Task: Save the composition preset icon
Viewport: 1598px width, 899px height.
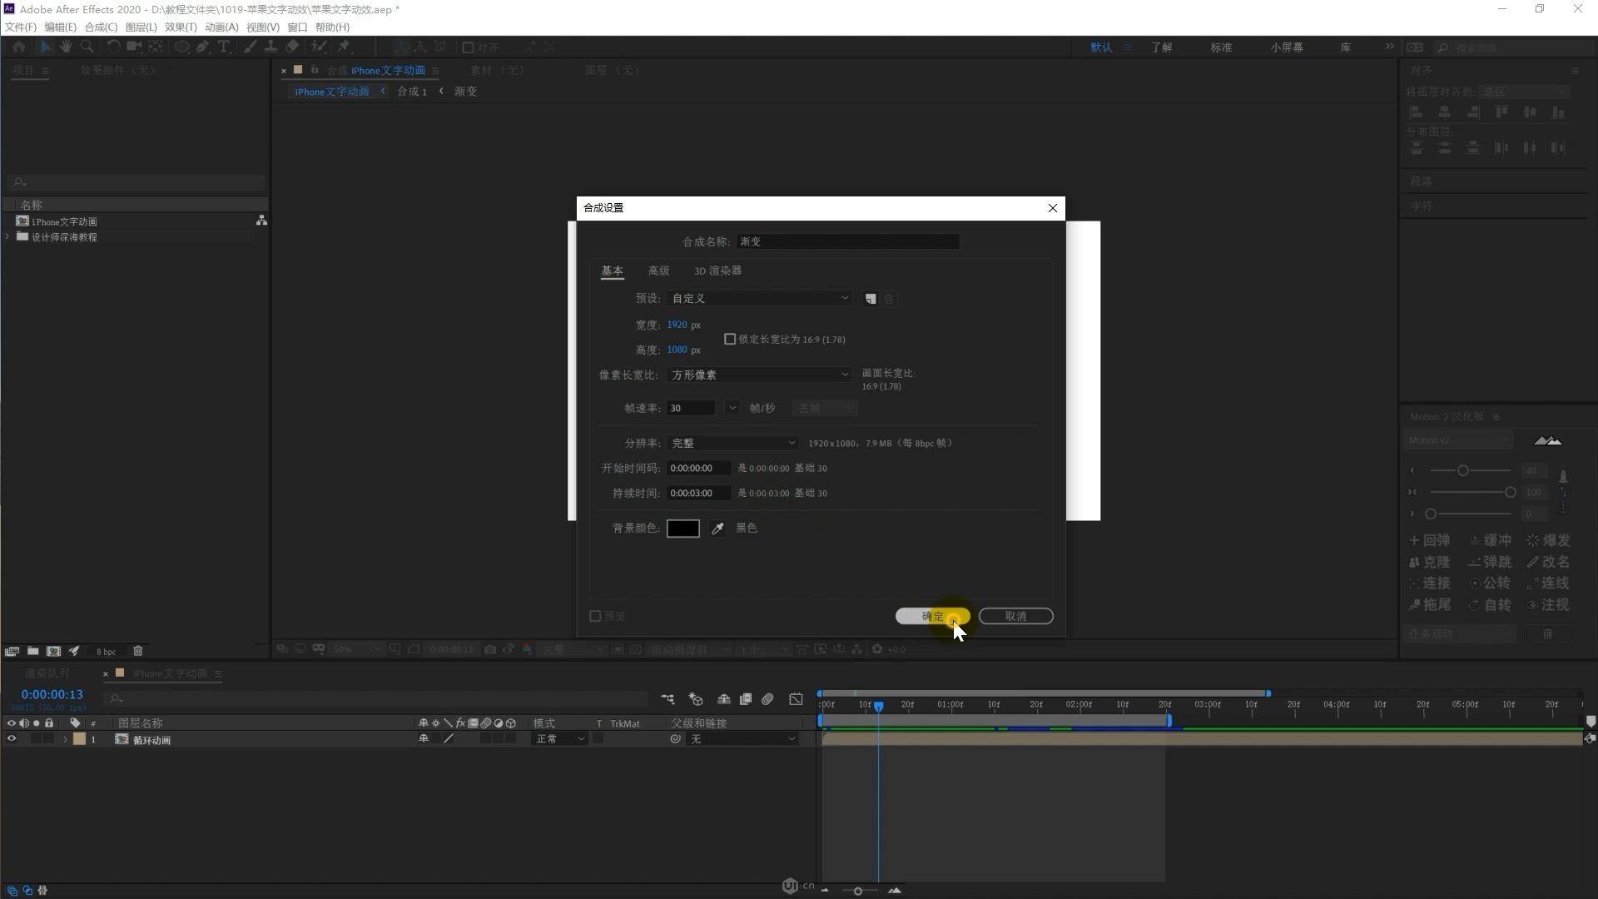Action: tap(871, 299)
